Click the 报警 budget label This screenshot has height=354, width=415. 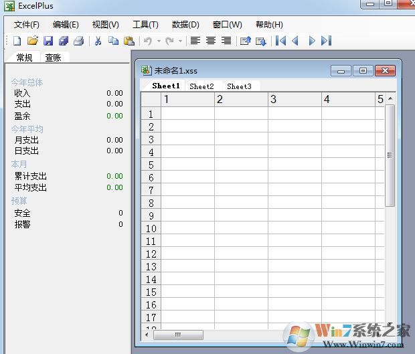click(x=22, y=224)
